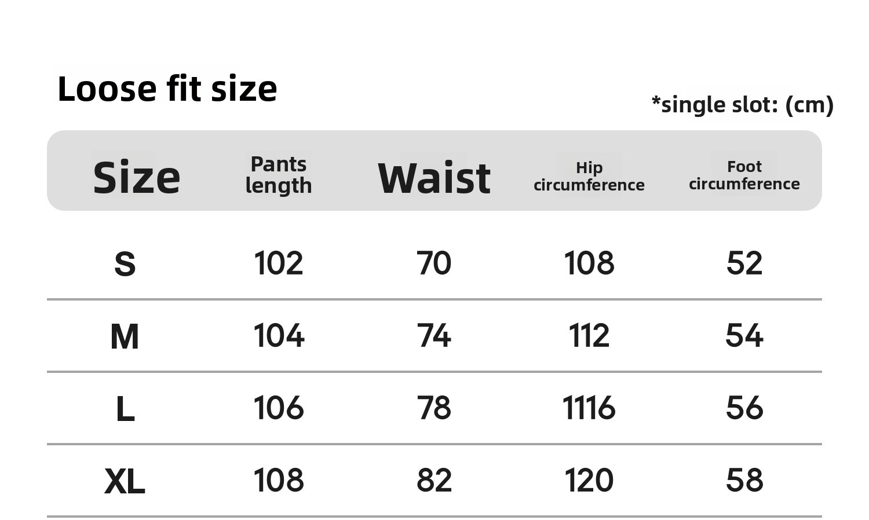Select the "Size" column header
The width and height of the screenshot is (869, 520).
tap(137, 177)
